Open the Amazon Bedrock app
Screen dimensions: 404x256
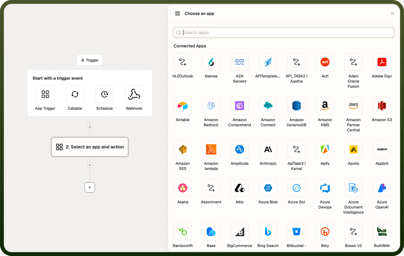[211, 106]
